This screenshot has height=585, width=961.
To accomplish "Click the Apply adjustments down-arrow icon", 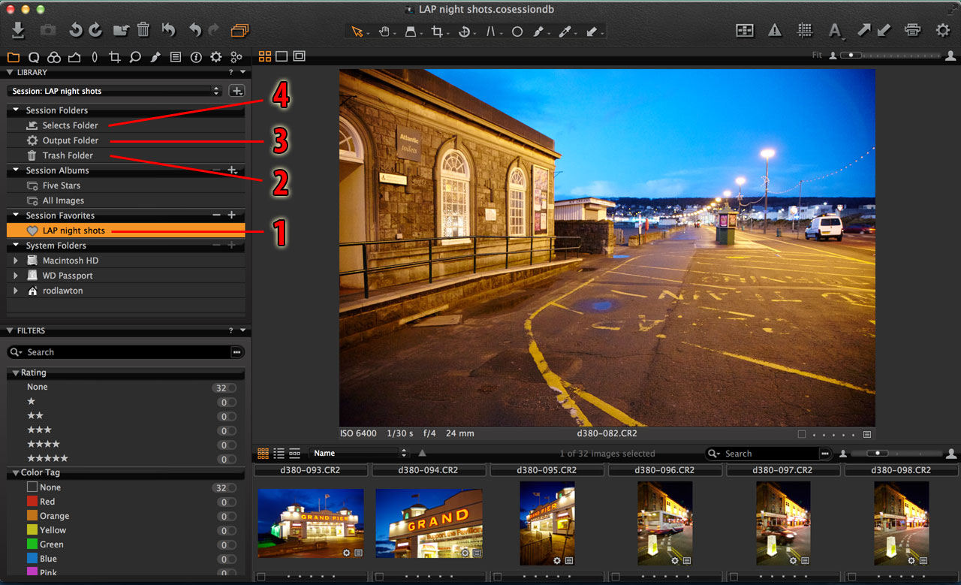I will point(884,30).
